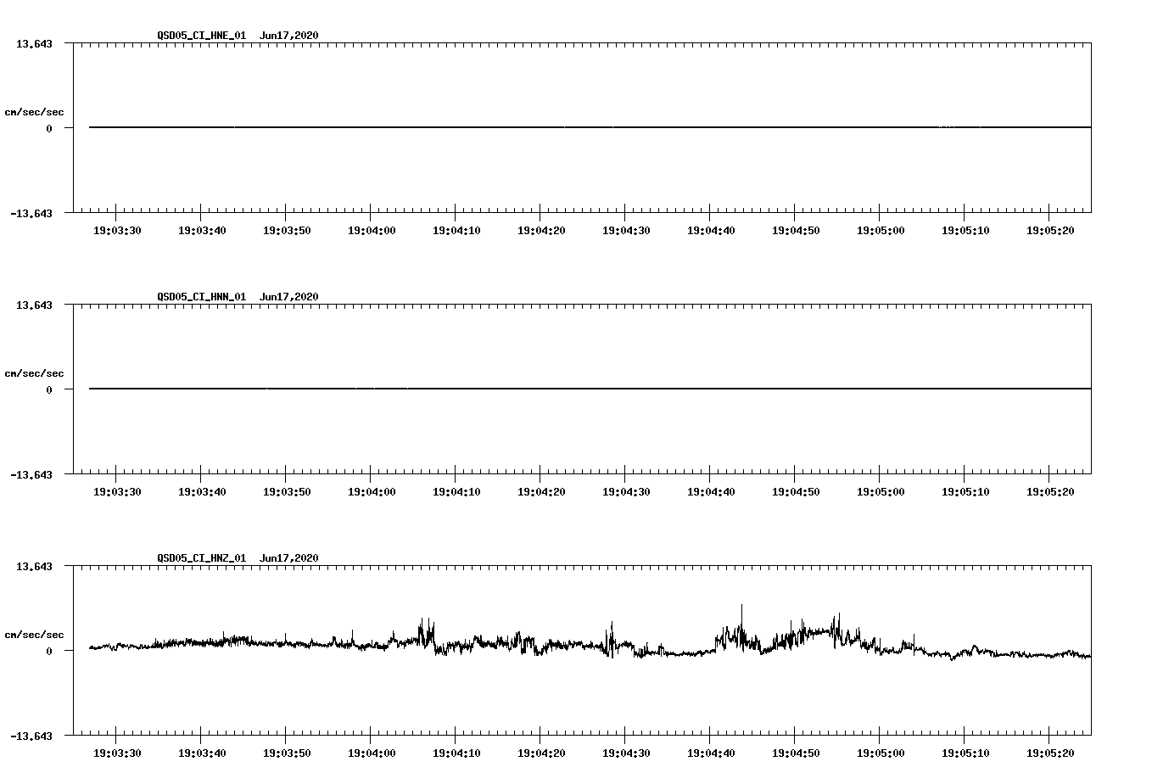The height and width of the screenshot is (784, 1152).
Task: Click the Jun17,2020 date on HNN plot
Action: [x=289, y=297]
